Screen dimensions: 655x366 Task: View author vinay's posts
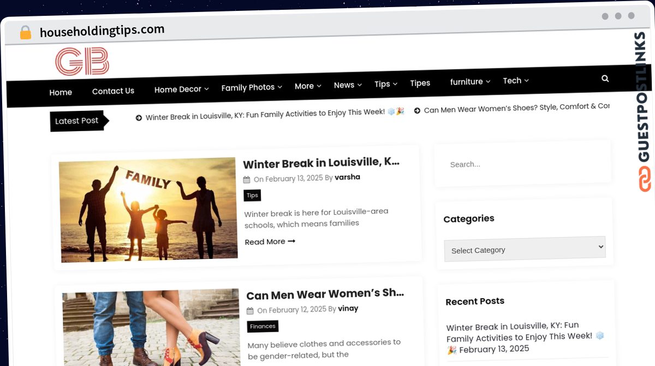pyautogui.click(x=348, y=308)
